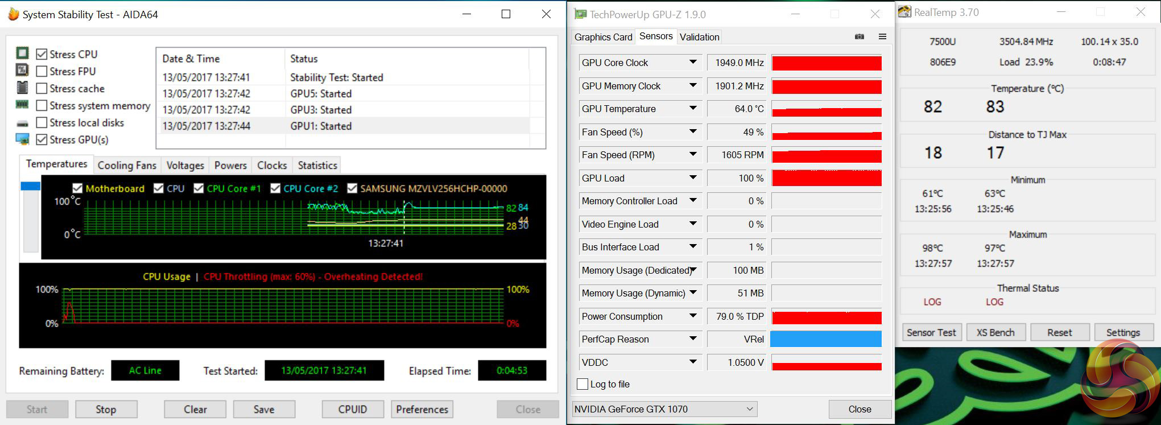Click the Stress local disks drive icon
This screenshot has height=425, width=1161.
click(x=22, y=123)
